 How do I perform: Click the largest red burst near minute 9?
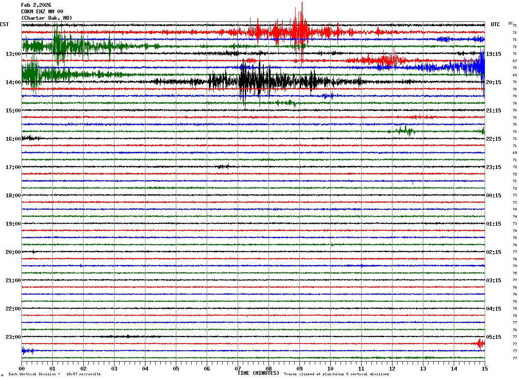(299, 31)
